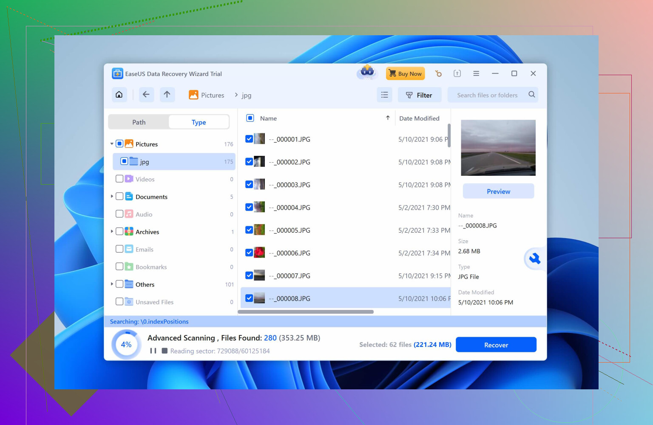Uncheck the --_000004.JPG file
This screenshot has height=425, width=653.
[x=249, y=207]
